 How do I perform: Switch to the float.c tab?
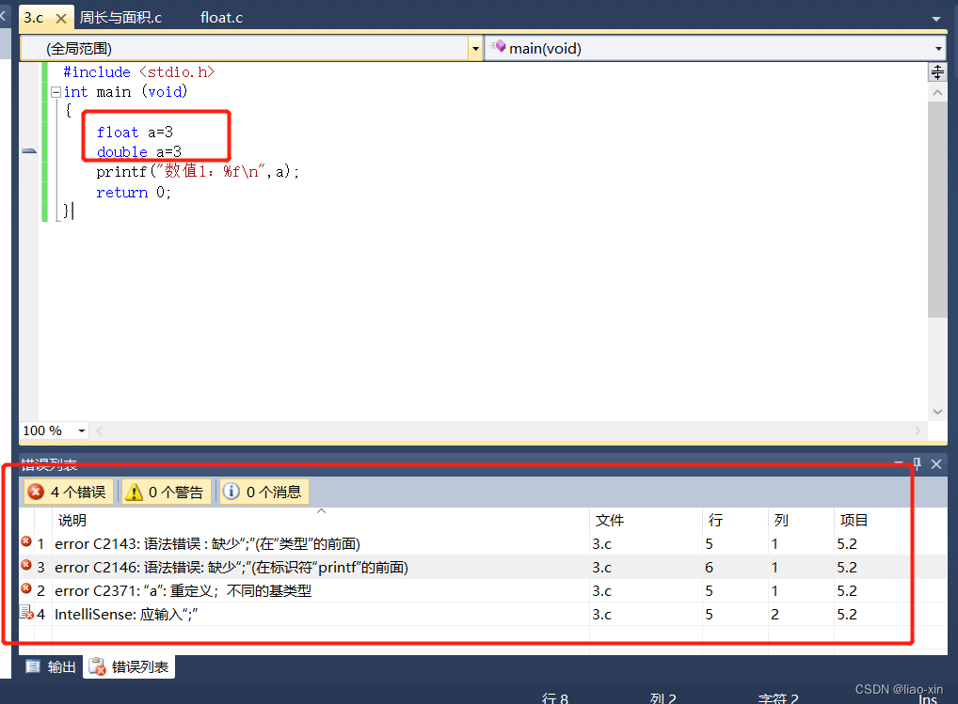pos(222,18)
